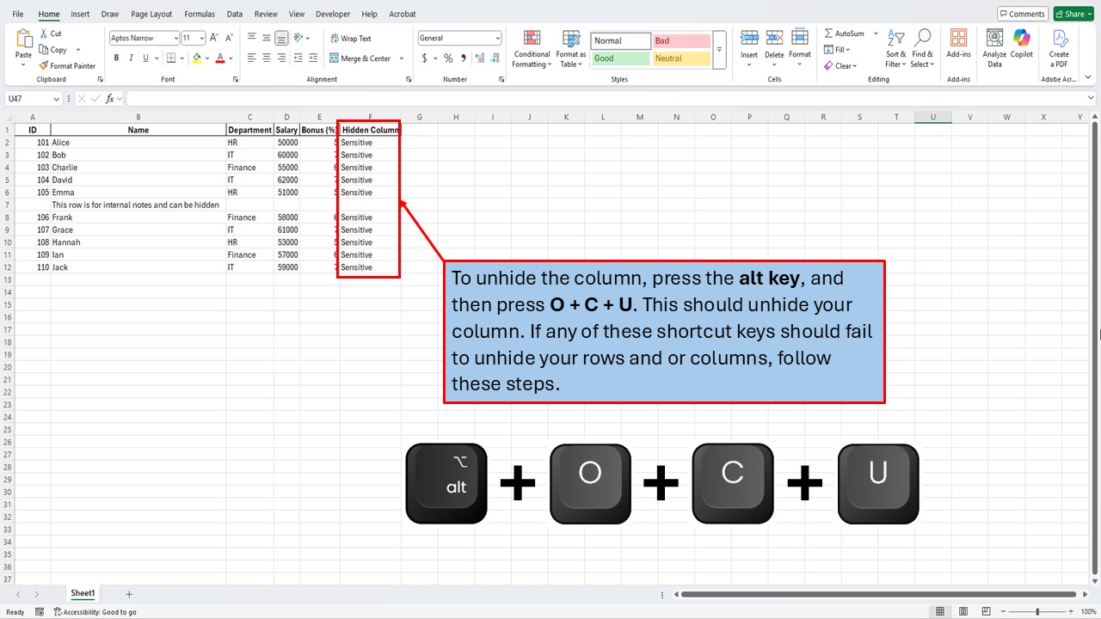
Task: Expand the Fill Color dropdown arrow
Action: click(206, 58)
